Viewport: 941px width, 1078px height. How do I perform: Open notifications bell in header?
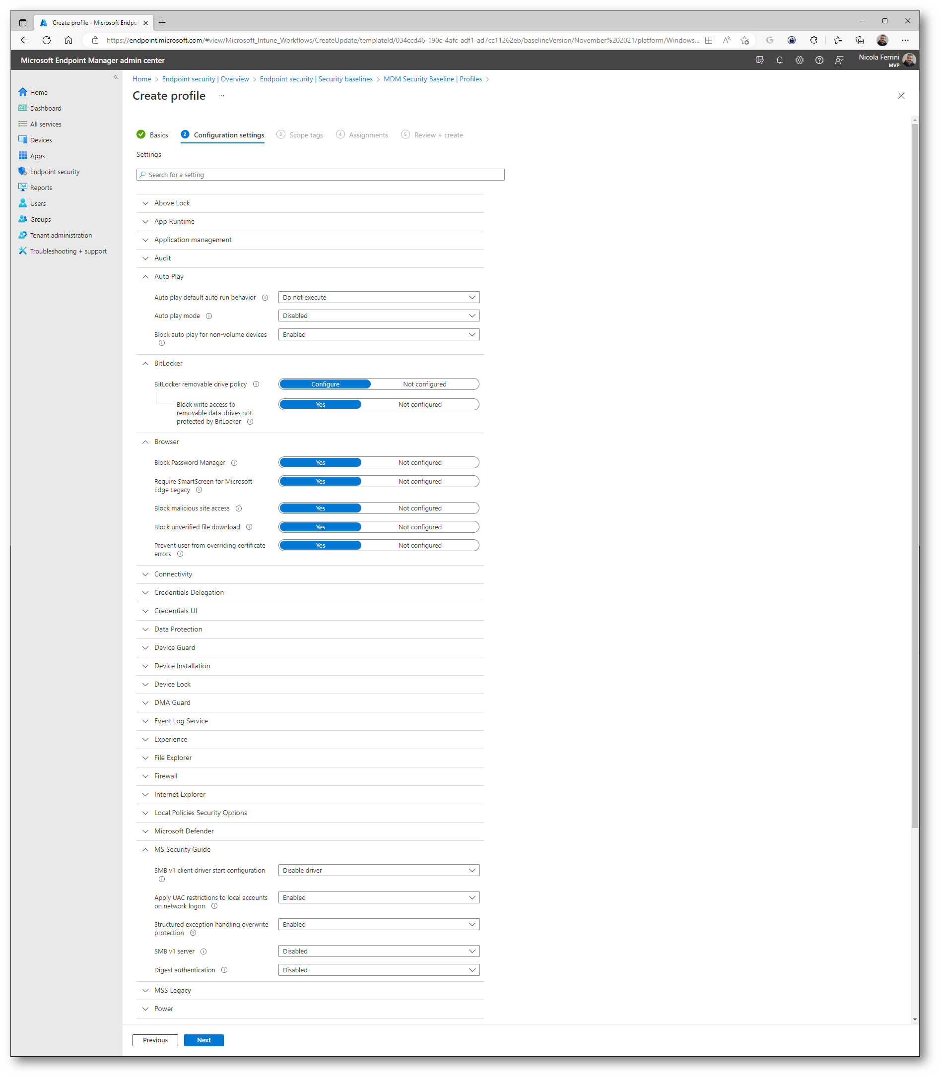coord(779,61)
